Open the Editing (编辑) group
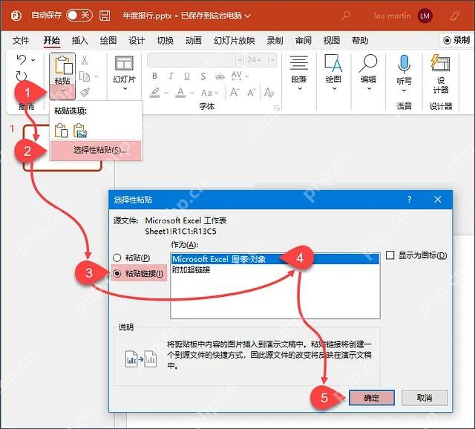This screenshot has height=429, width=475. coord(368,73)
